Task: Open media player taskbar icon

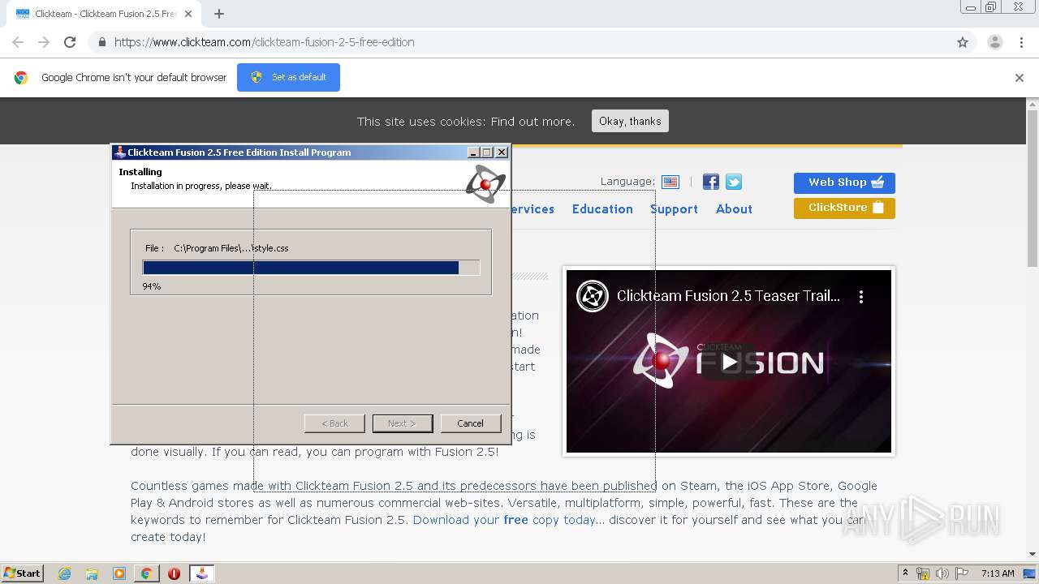Action: (119, 573)
